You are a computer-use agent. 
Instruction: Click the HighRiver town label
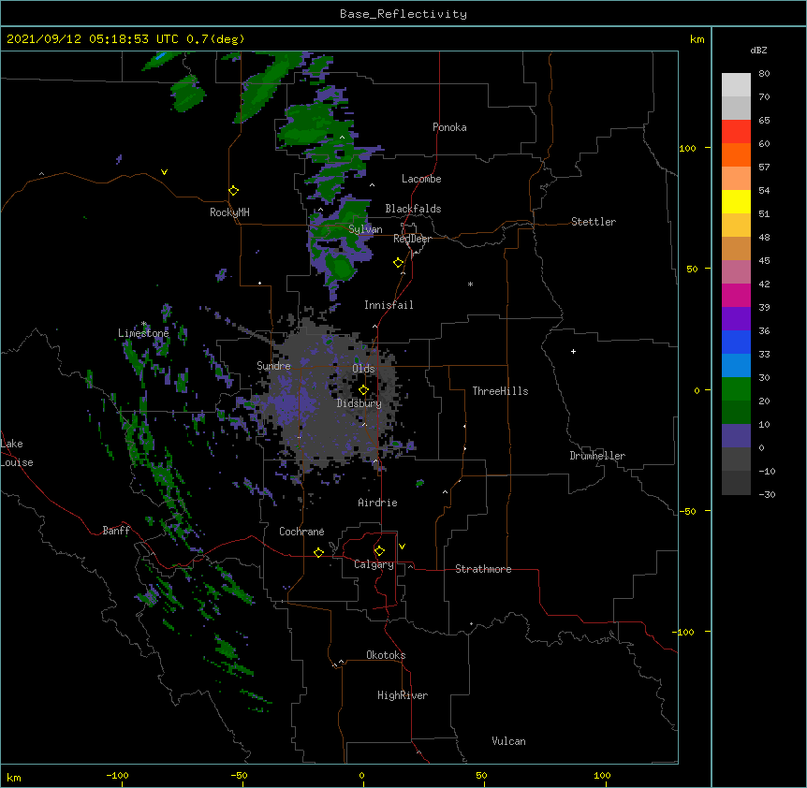403,695
